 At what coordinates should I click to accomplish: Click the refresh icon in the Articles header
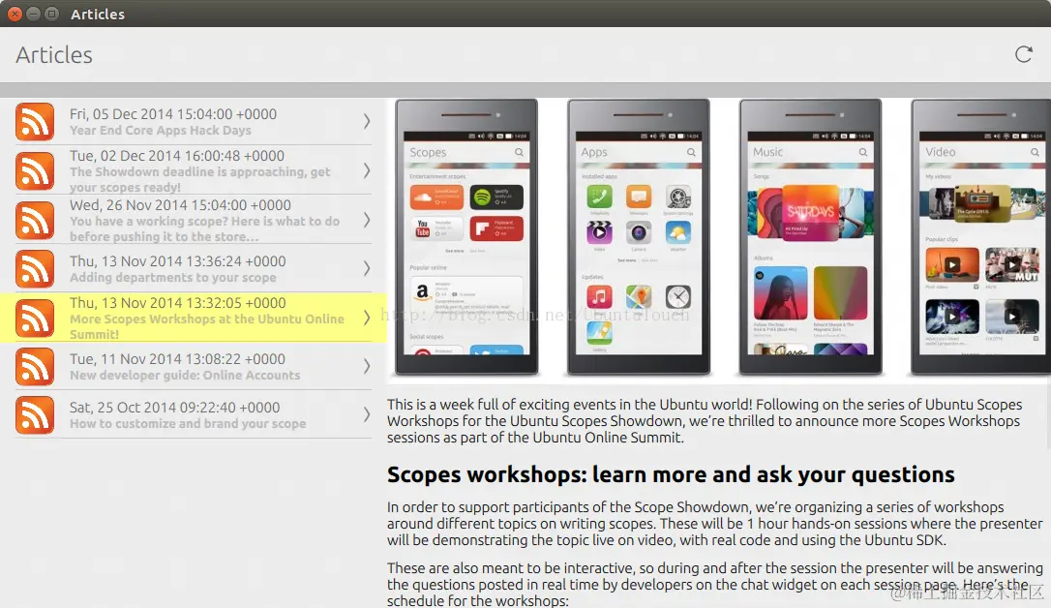1024,54
